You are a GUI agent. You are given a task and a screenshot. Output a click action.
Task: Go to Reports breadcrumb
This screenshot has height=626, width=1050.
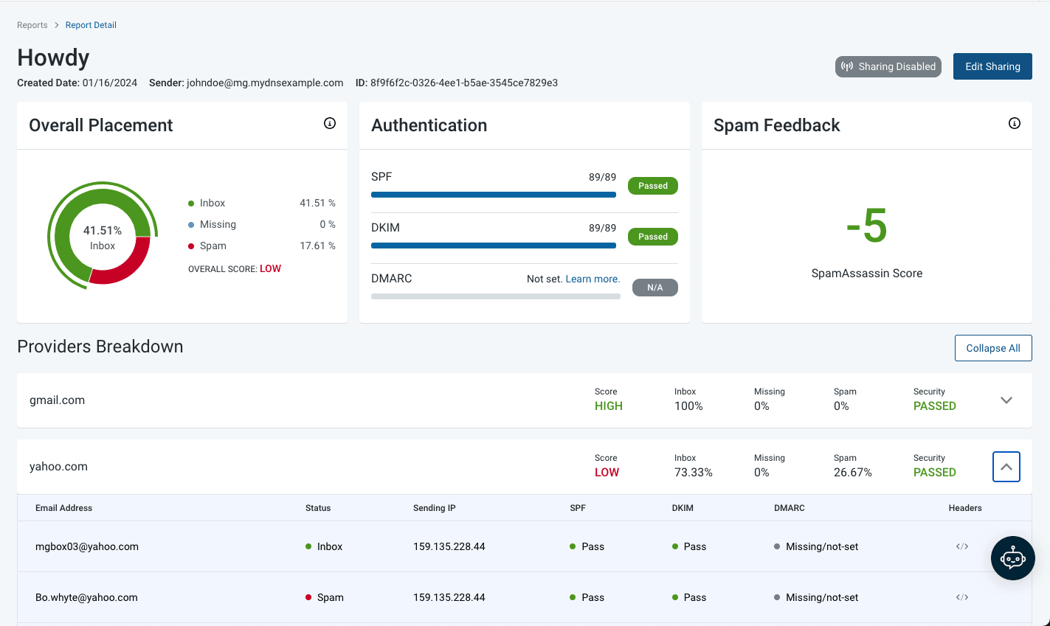pyautogui.click(x=32, y=25)
